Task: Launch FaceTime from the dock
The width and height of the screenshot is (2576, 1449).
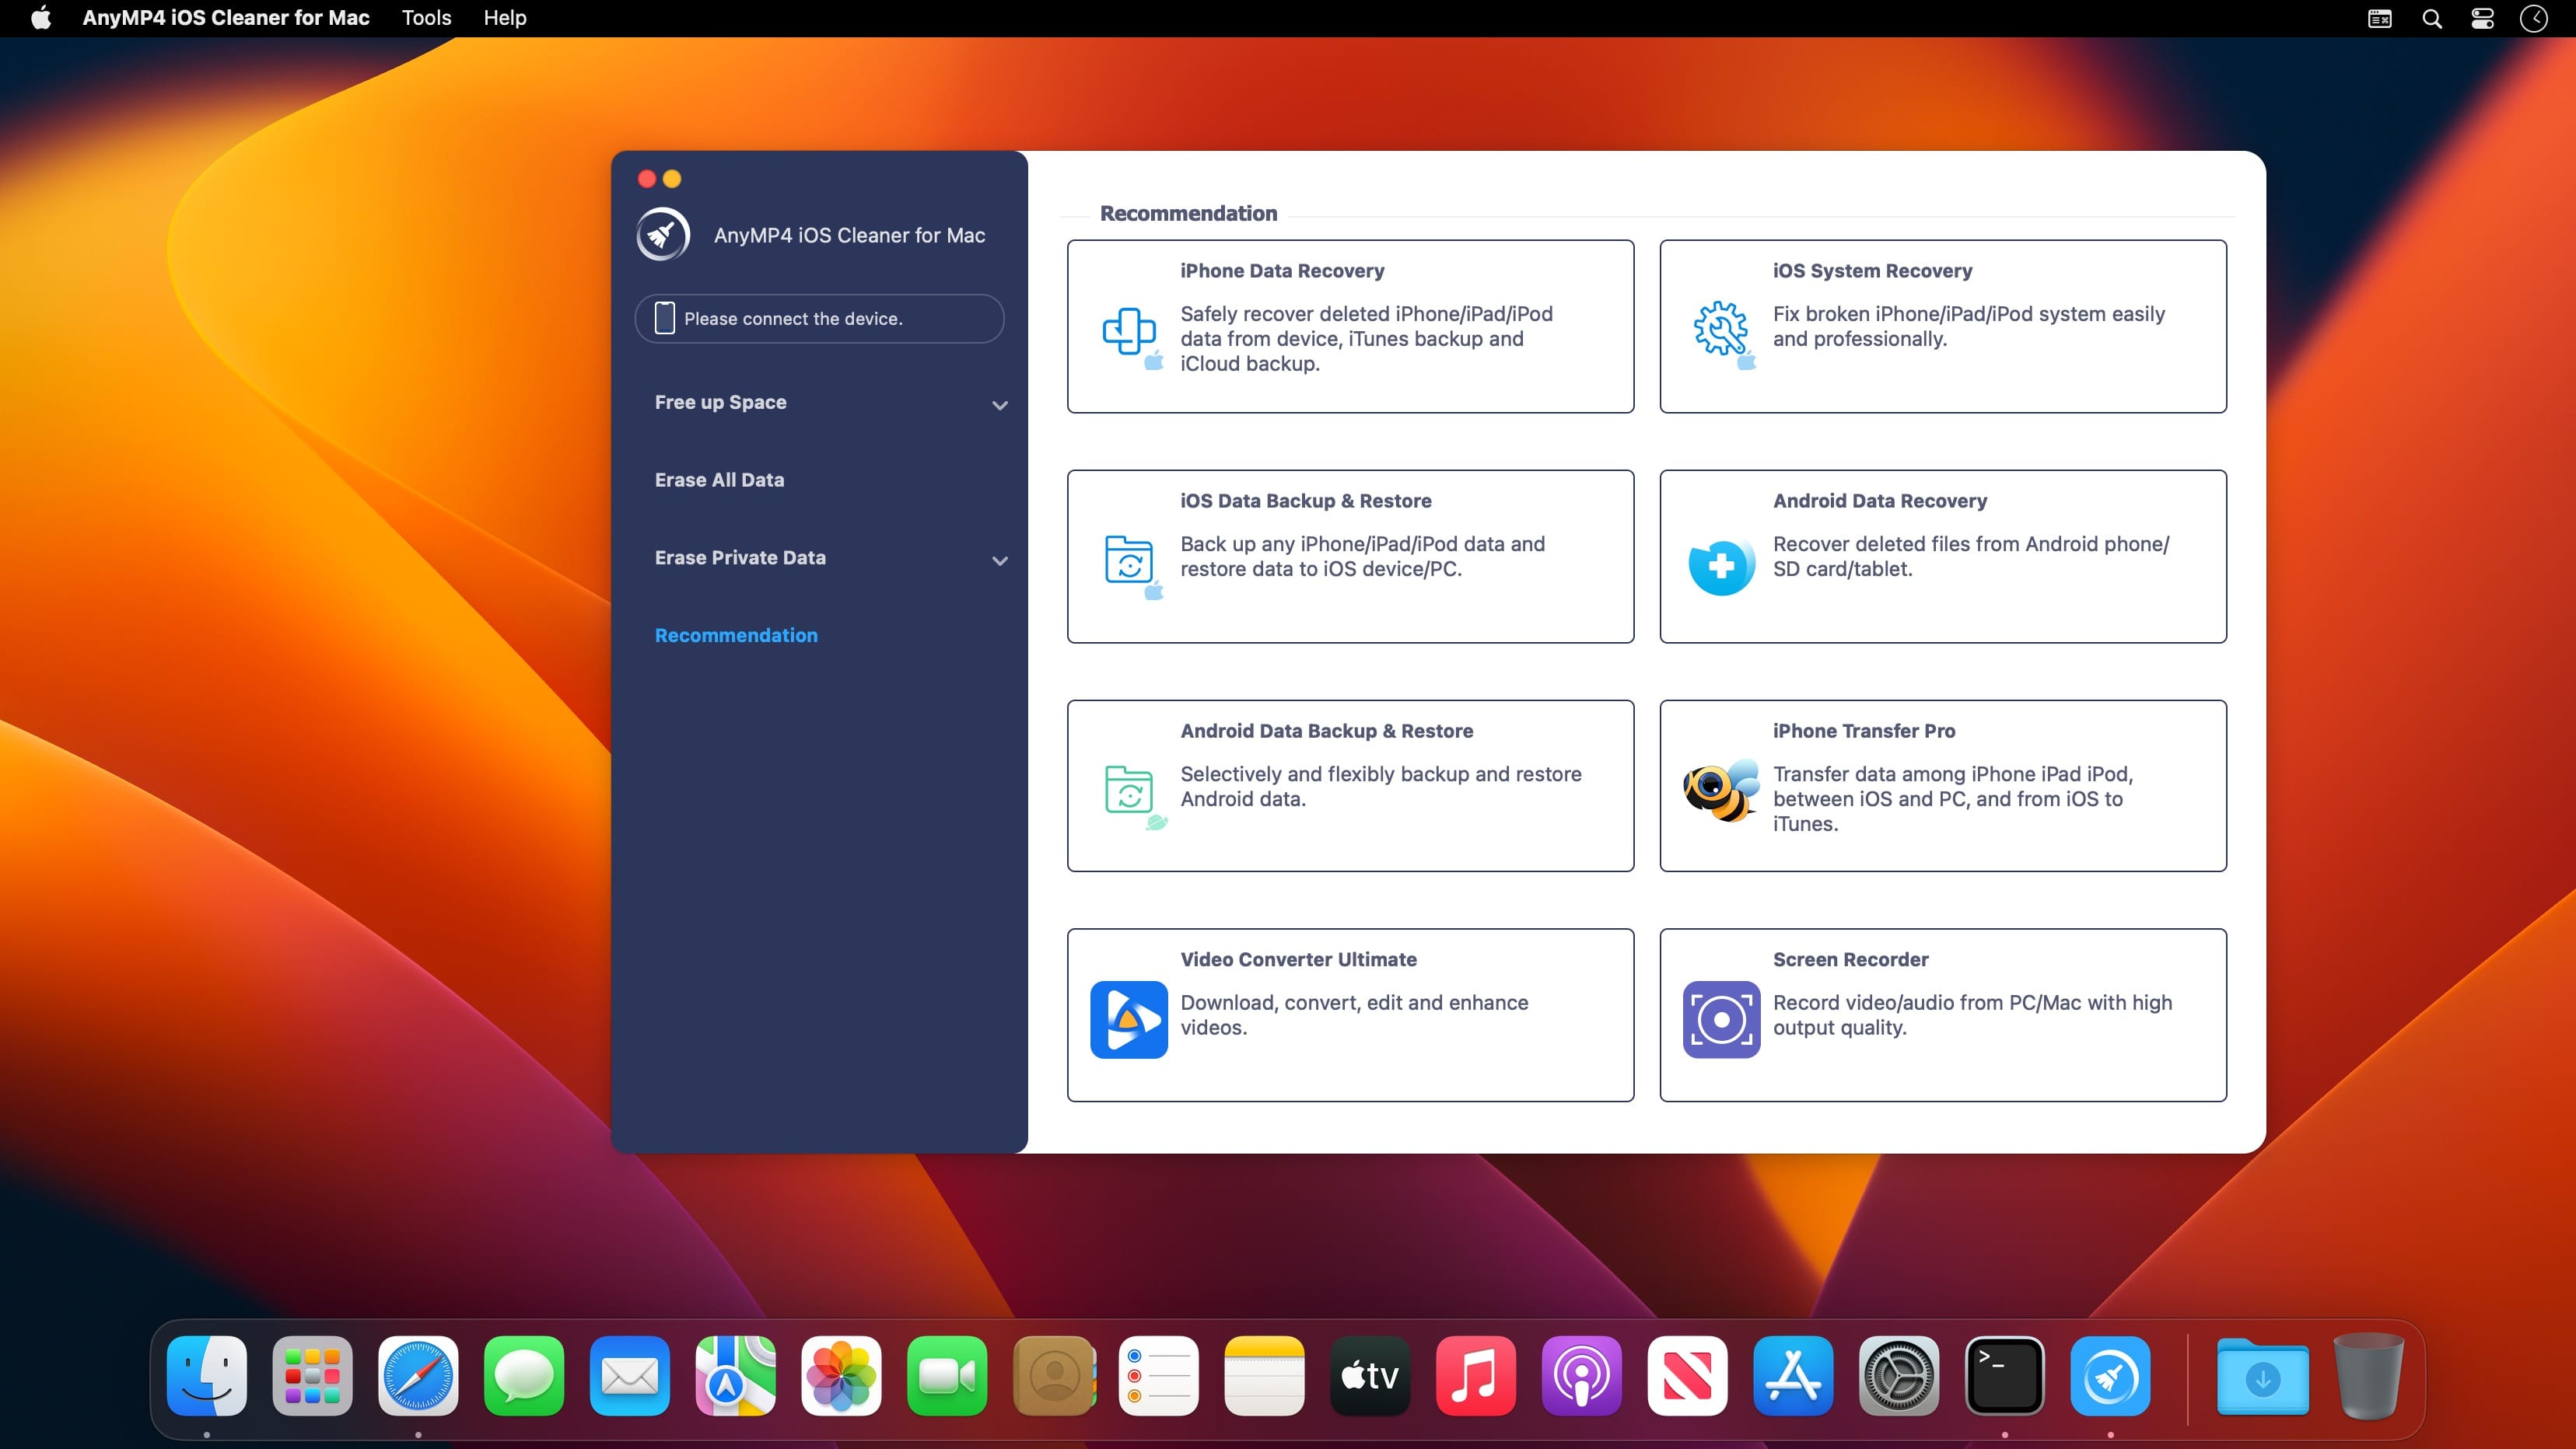Action: pos(947,1376)
